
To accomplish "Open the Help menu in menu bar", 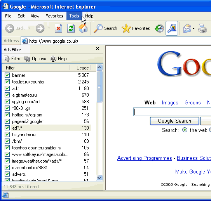I will coord(89,16).
